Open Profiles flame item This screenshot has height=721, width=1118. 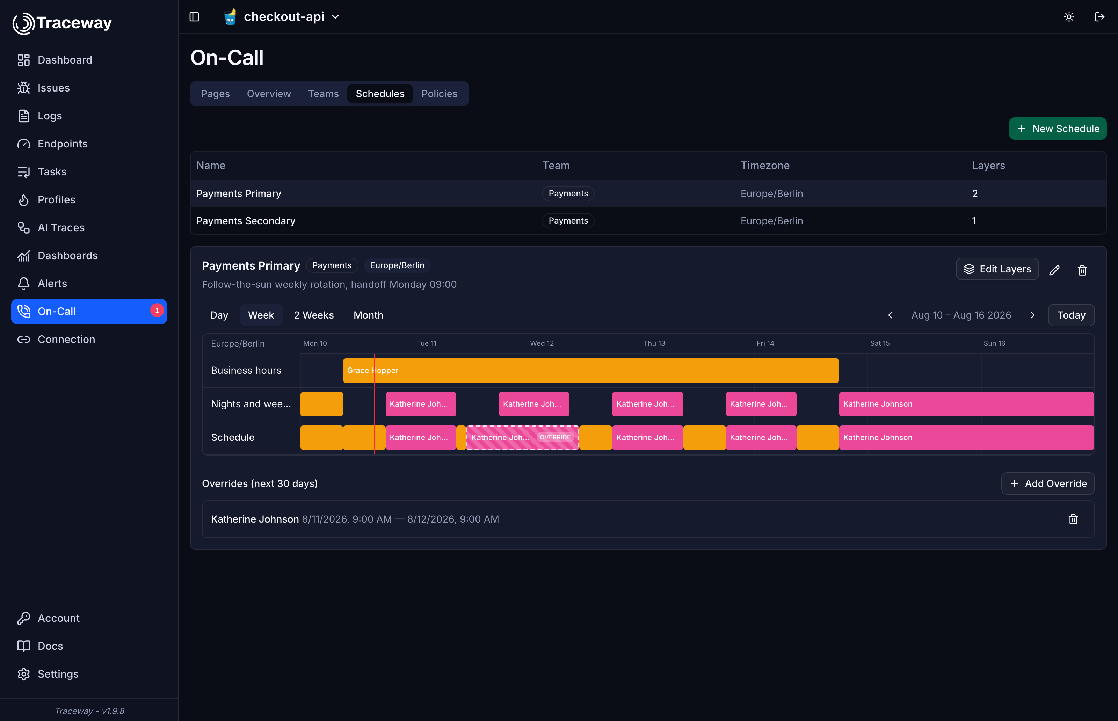click(x=89, y=199)
